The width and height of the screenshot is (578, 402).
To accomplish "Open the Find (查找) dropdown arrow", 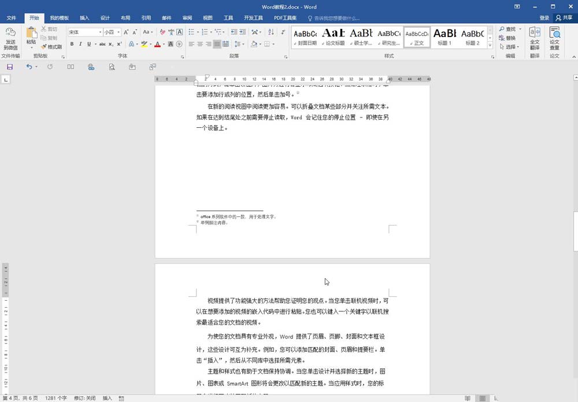I will pyautogui.click(x=520, y=29).
